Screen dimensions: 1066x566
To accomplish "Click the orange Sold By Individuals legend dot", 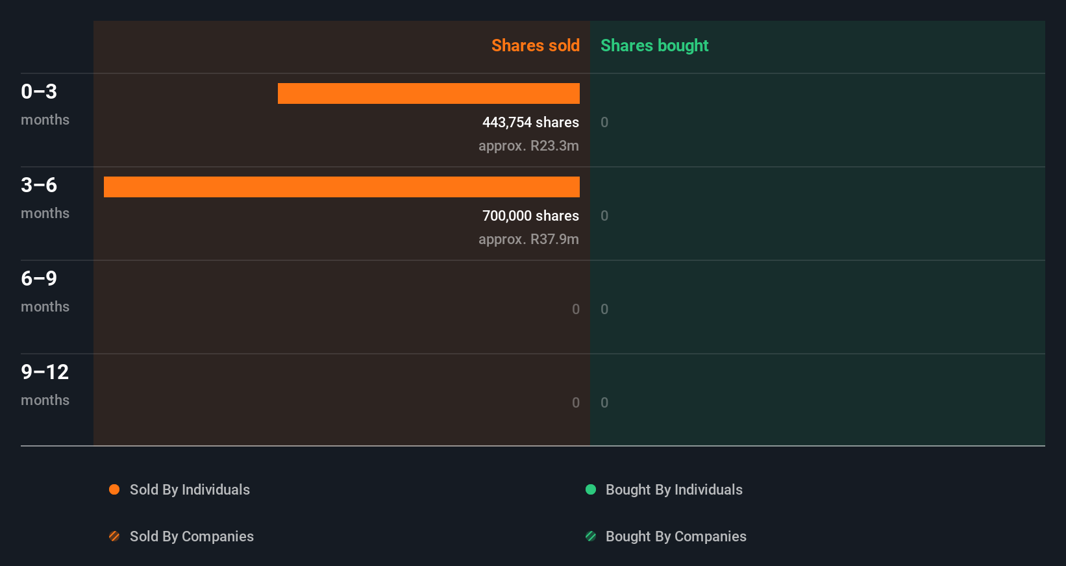I will coord(114,489).
